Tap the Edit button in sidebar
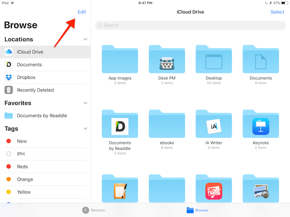Screen dimensions: 290x217 pos(82,12)
